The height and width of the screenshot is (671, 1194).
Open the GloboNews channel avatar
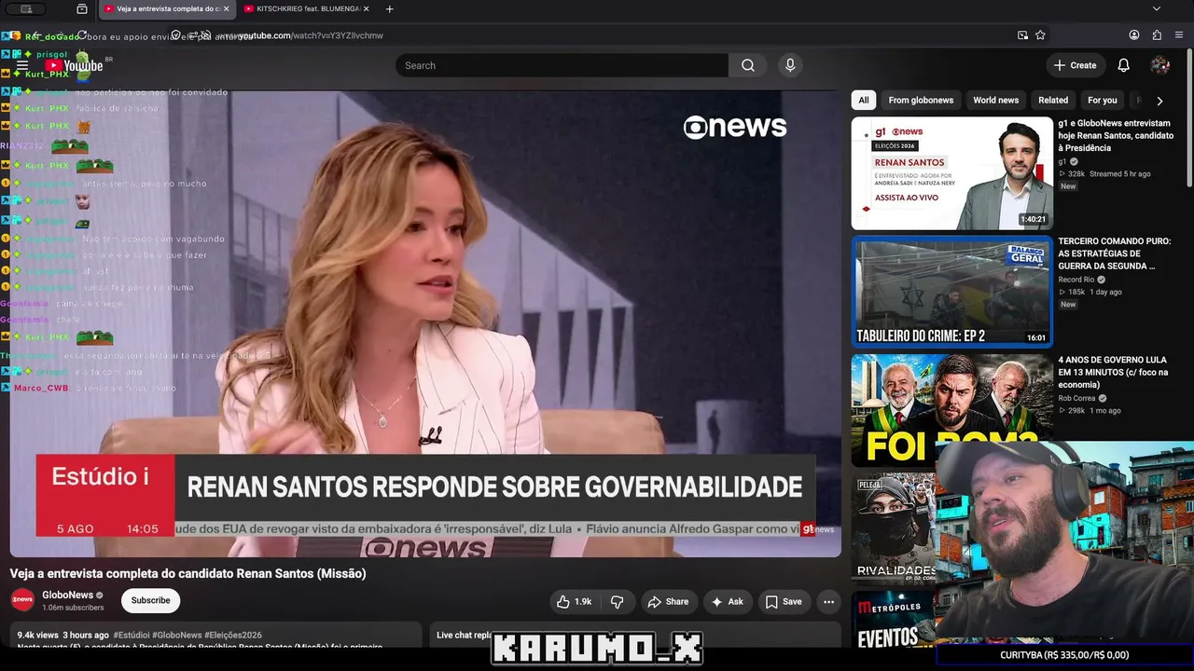click(22, 600)
